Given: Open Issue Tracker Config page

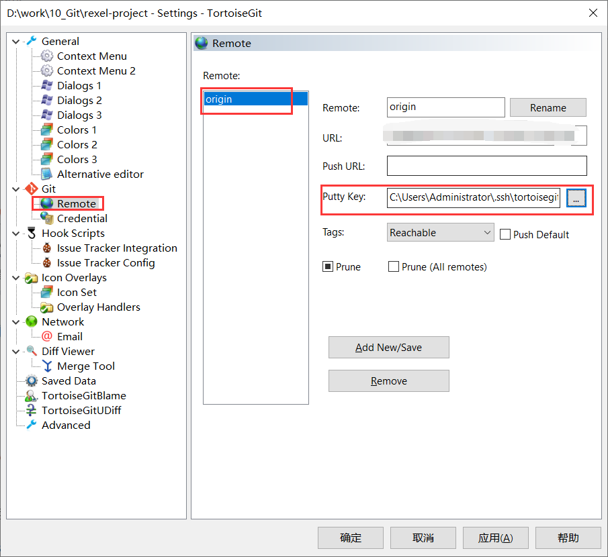Looking at the screenshot, I should click(x=106, y=263).
